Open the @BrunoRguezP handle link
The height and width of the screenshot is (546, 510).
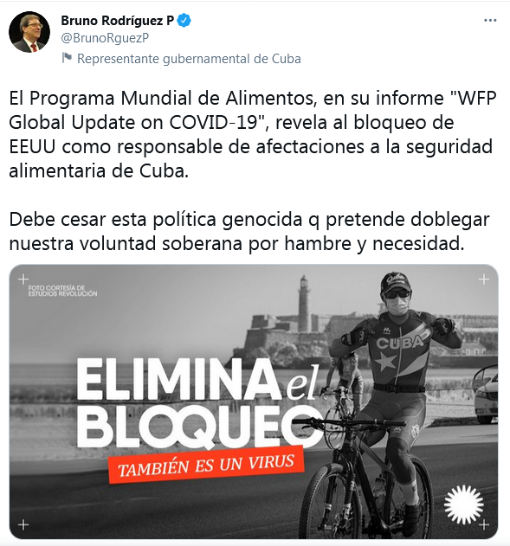tap(105, 37)
